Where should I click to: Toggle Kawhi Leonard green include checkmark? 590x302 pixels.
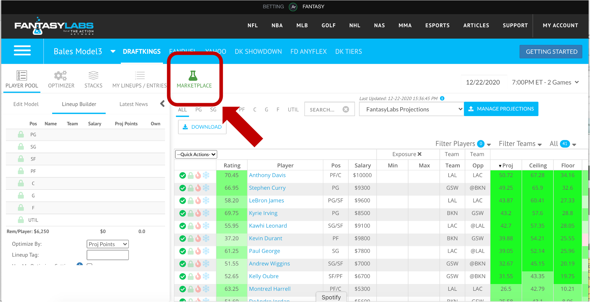coord(183,226)
